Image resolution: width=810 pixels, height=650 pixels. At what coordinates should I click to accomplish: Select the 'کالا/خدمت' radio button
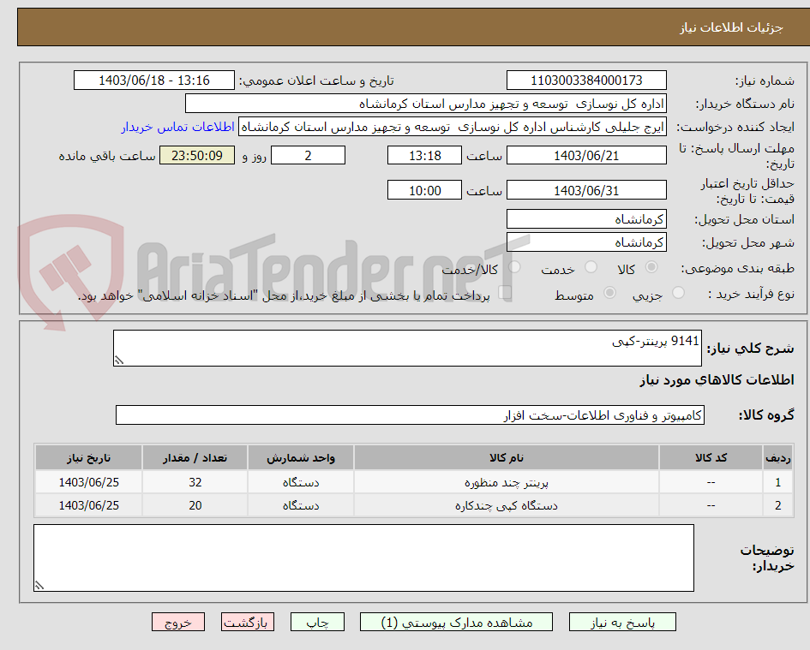[x=514, y=267]
